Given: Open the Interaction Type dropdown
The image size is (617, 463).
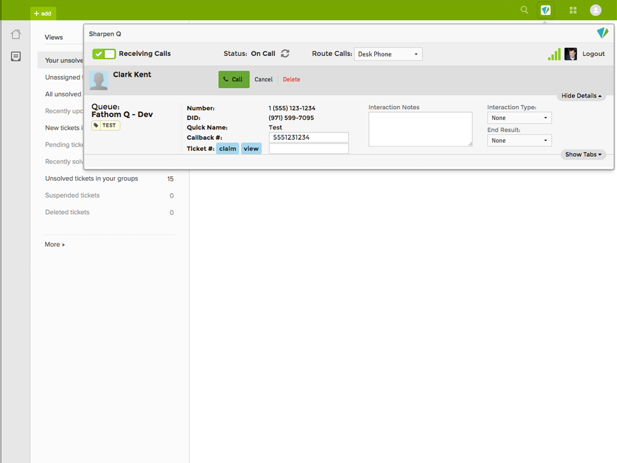Looking at the screenshot, I should 519,118.
